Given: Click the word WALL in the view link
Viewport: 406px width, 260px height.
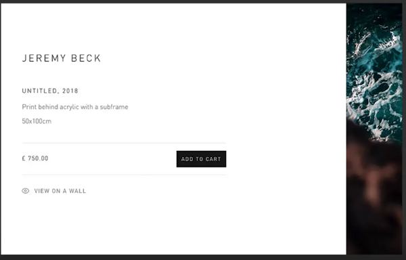Looking at the screenshot, I should click(x=77, y=191).
